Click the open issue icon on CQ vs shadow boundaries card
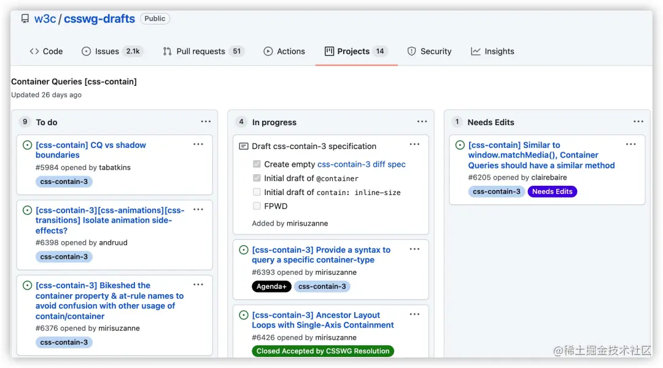 click(x=27, y=145)
